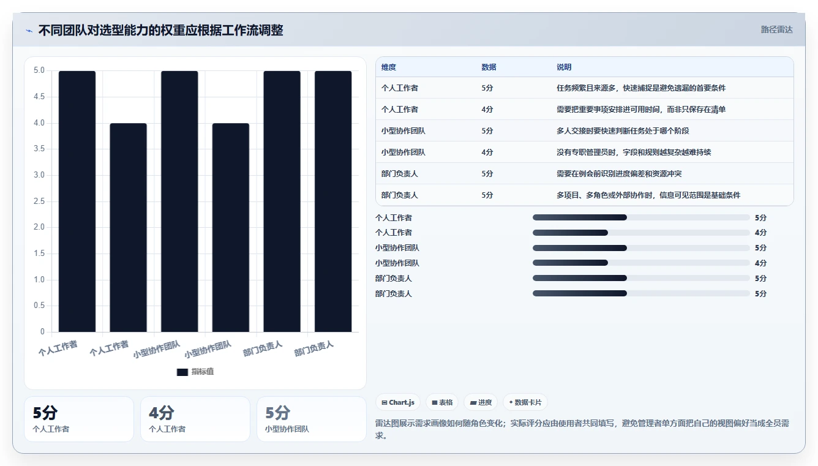Click the 4.5 y-axis tick label
Screen dimensions: 818x466
[x=39, y=97]
